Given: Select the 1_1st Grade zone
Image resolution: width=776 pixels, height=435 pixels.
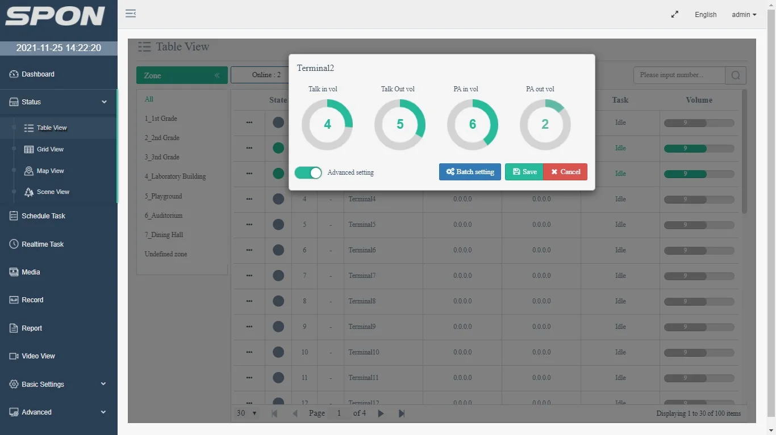Looking at the screenshot, I should (x=161, y=119).
